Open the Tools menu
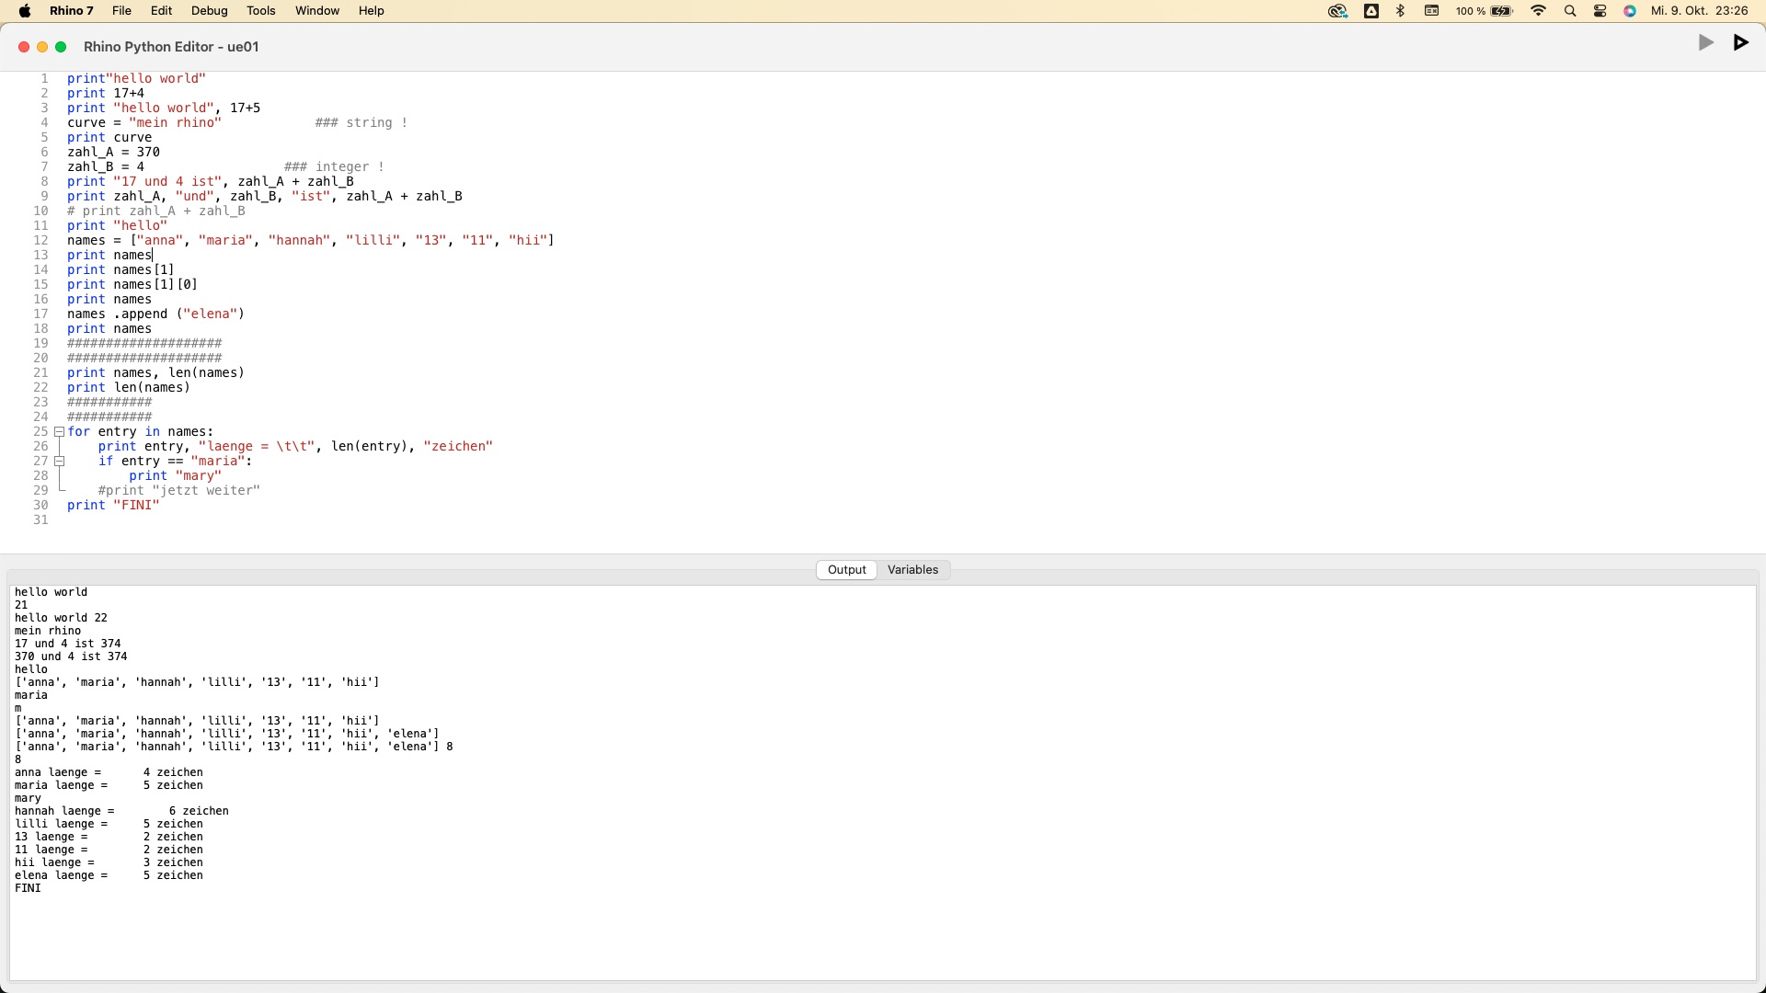 pos(260,11)
